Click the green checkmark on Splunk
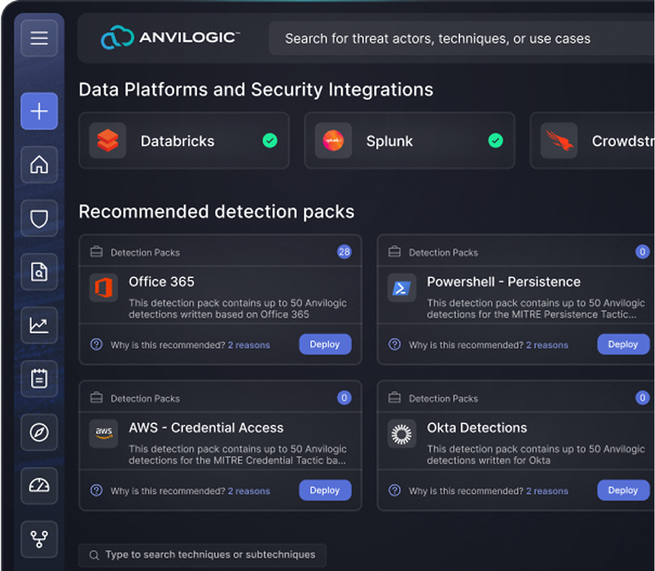Image resolution: width=655 pixels, height=571 pixels. click(x=496, y=141)
